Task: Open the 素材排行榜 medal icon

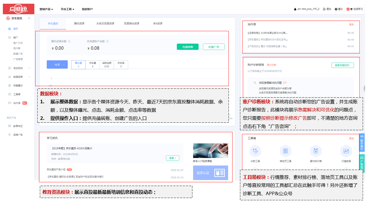Action: (316, 151)
